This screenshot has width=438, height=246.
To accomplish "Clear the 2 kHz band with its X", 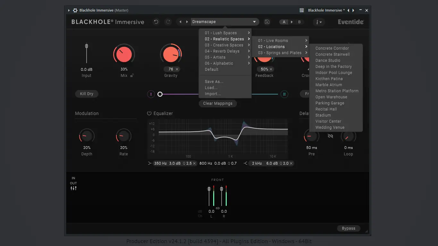I will coord(291,163).
